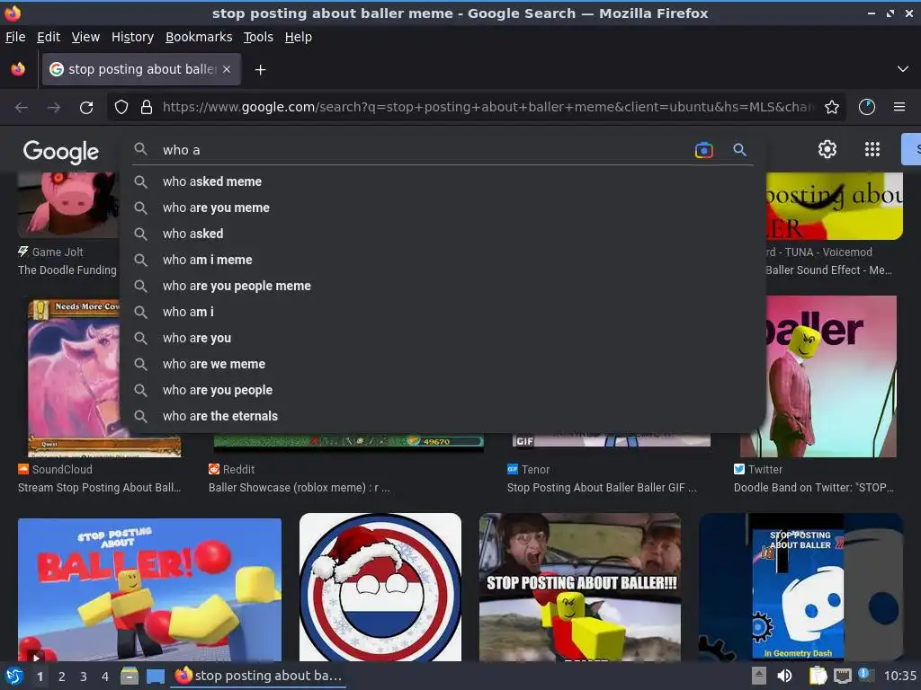Open the clipboard manager tray icon
The image size is (921, 690).
tap(818, 676)
